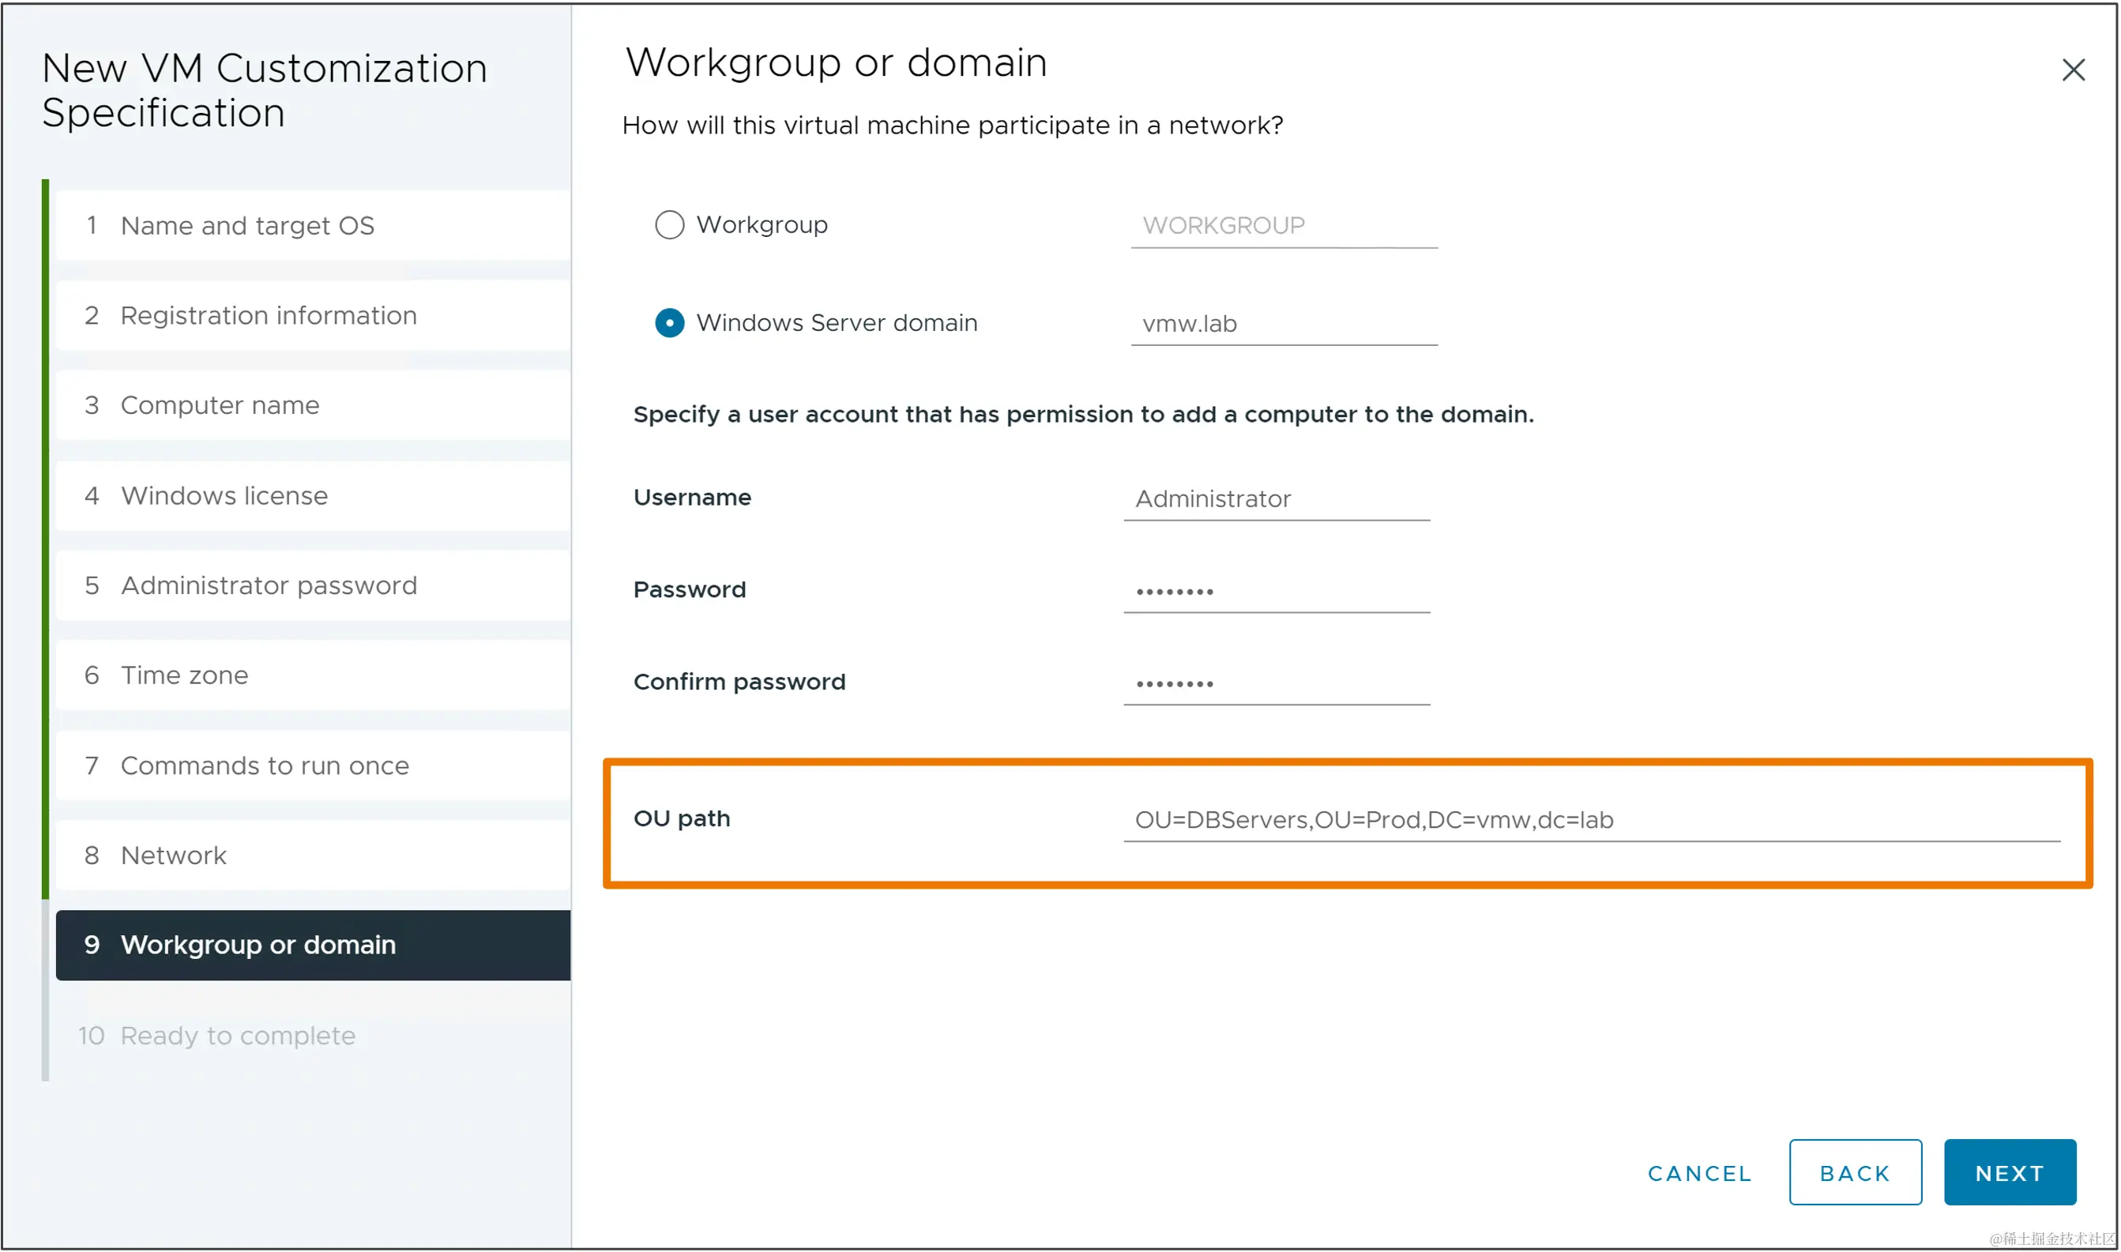
Task: Jump to step 3 Computer name
Action: click(220, 406)
